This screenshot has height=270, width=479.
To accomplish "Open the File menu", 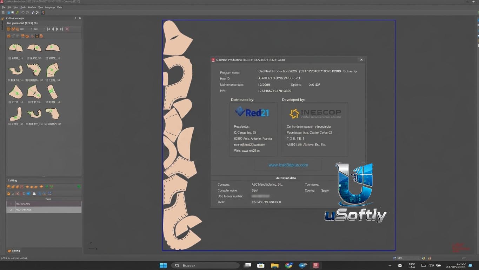I will (x=4, y=7).
